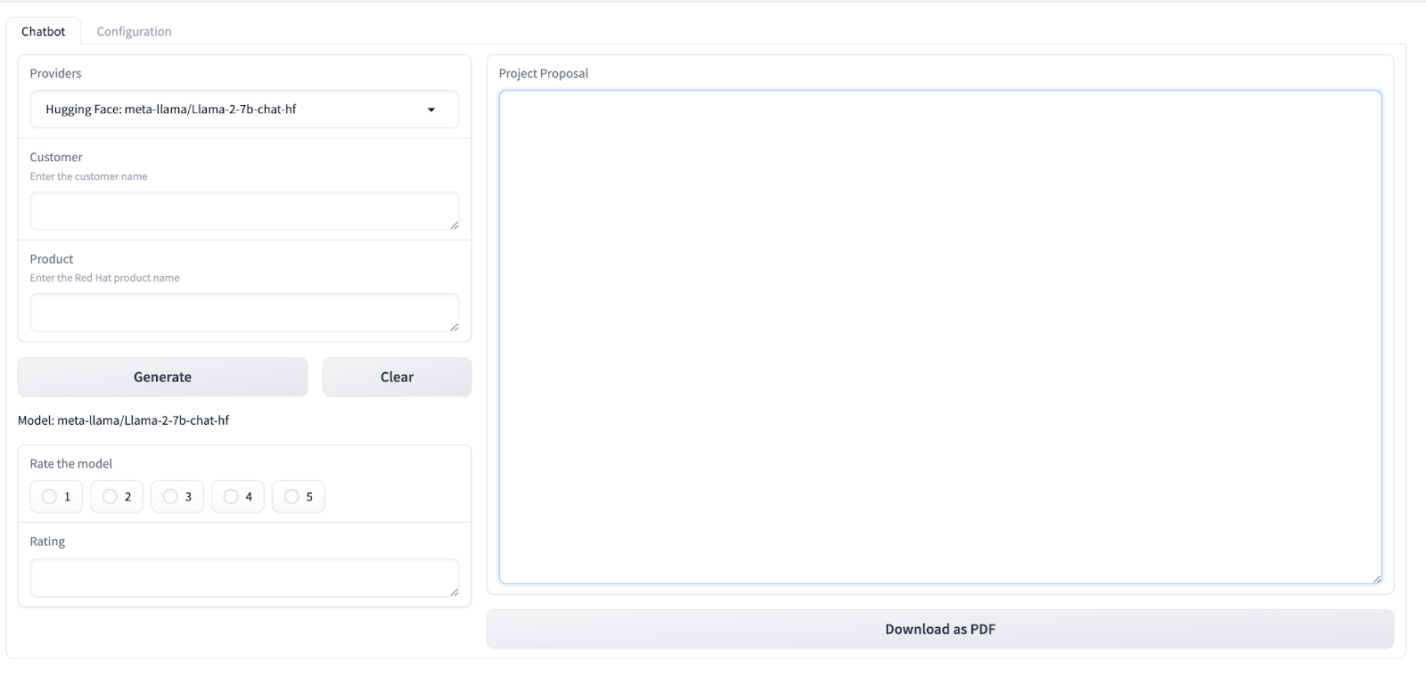The width and height of the screenshot is (1426, 692).
Task: Click the 'Rate the model' label
Action: click(71, 464)
